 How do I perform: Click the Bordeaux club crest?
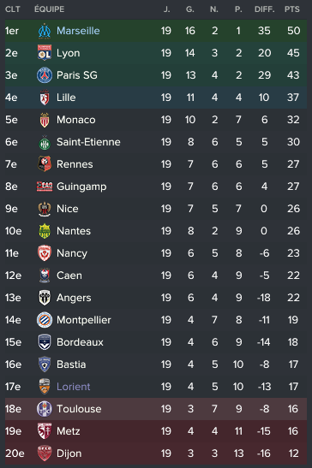click(45, 342)
